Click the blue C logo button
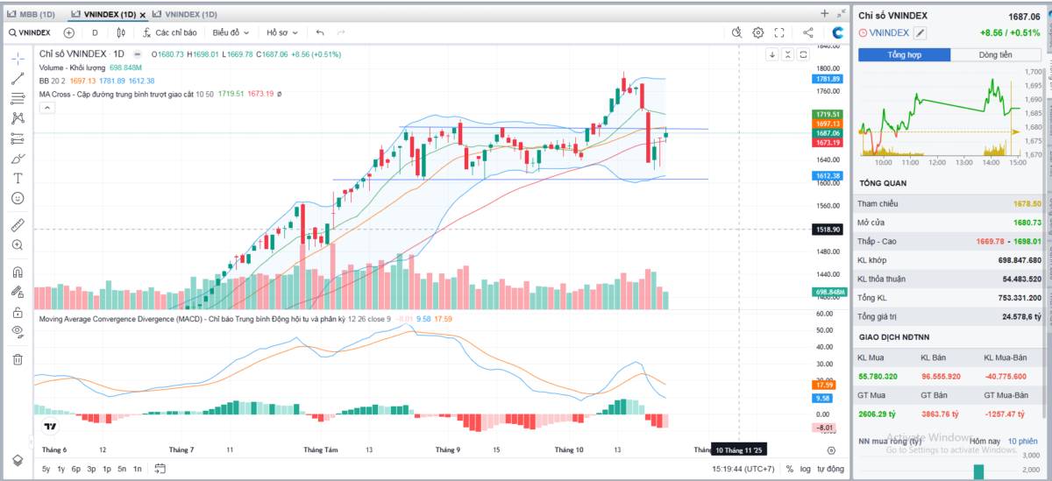The image size is (1052, 481). [837, 32]
